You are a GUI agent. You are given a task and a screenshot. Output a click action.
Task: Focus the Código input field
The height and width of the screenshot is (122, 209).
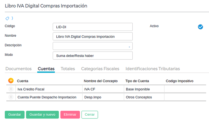pos(92,27)
